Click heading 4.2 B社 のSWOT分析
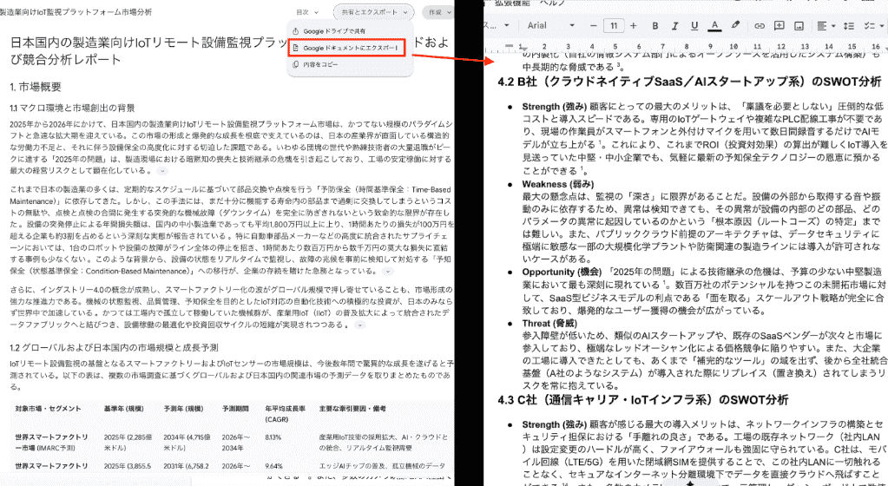This screenshot has width=888, height=486. (689, 82)
